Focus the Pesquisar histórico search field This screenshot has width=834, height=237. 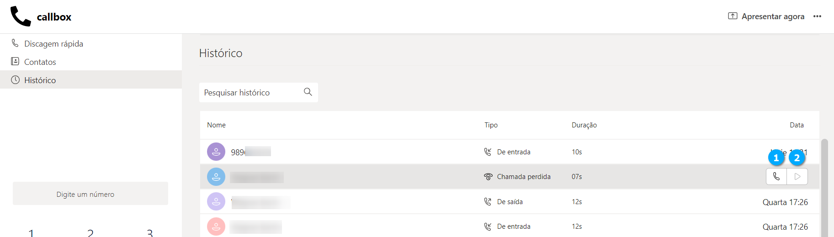point(251,93)
